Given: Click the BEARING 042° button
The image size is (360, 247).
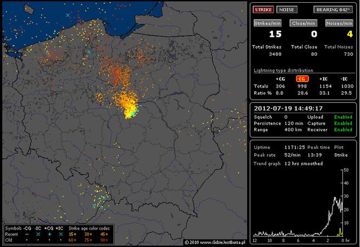Looking at the screenshot, I should (x=333, y=10).
